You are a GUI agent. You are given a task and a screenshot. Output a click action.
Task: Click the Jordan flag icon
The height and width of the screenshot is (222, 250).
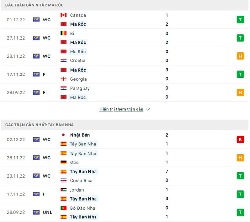point(63,190)
